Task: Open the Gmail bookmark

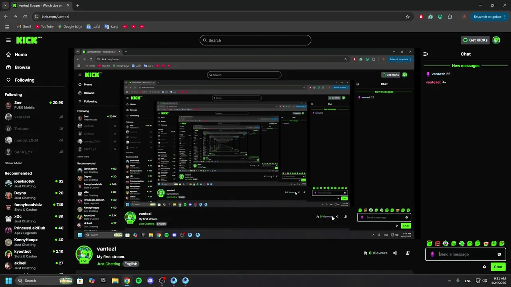Action: [24, 27]
